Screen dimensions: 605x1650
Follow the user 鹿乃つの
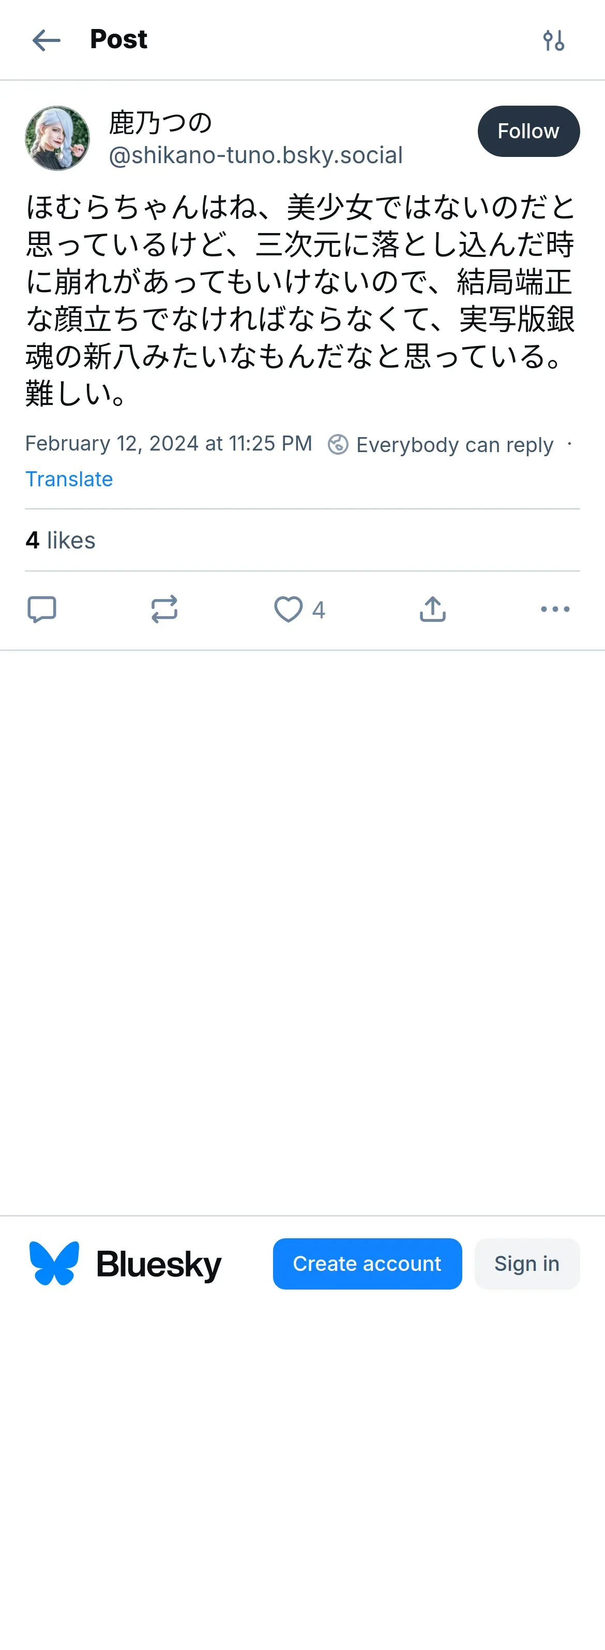[x=528, y=132]
